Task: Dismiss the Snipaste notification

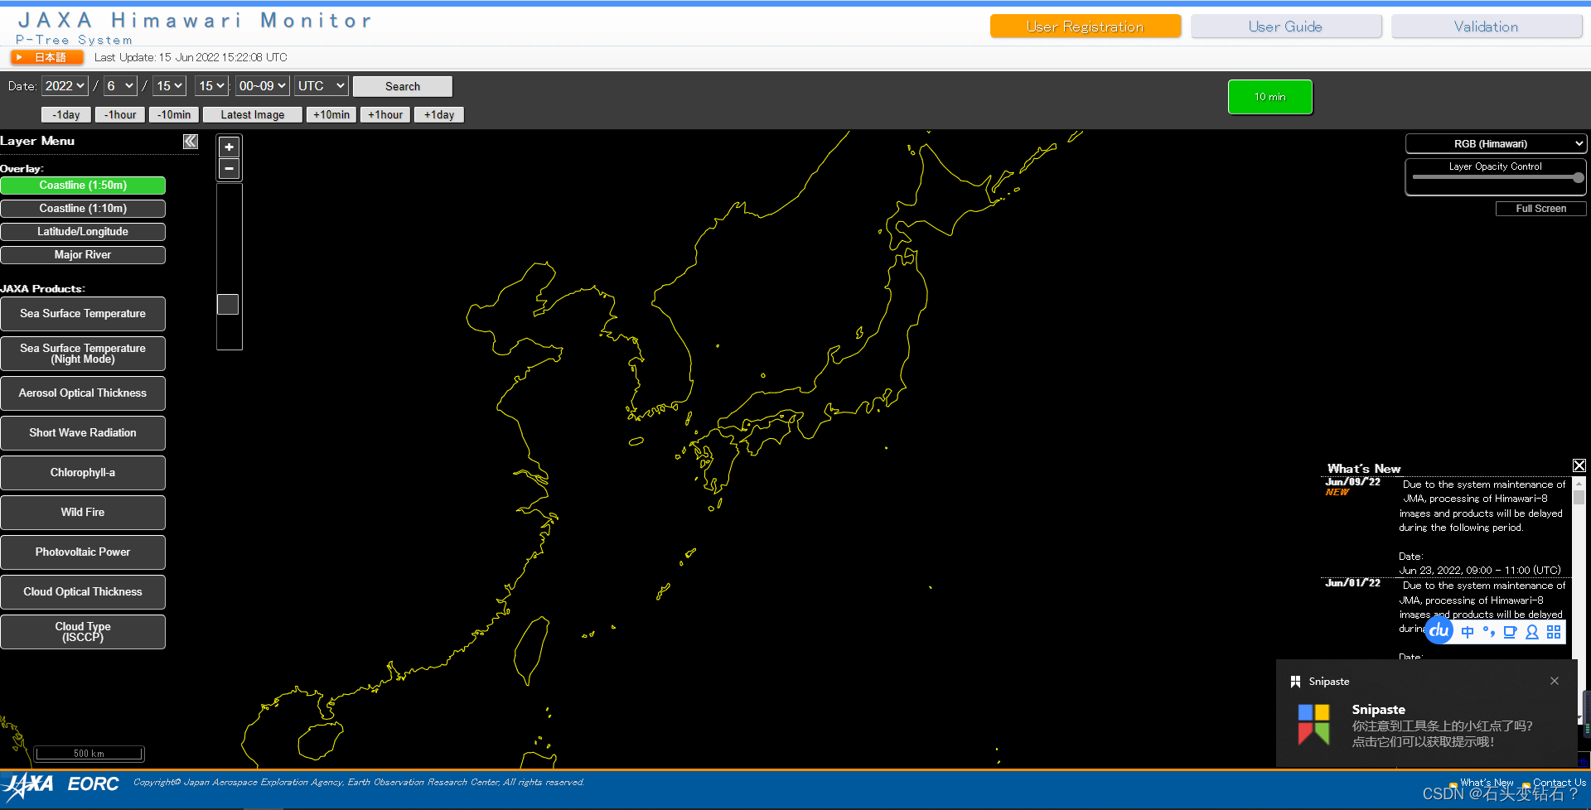Action: (1555, 681)
